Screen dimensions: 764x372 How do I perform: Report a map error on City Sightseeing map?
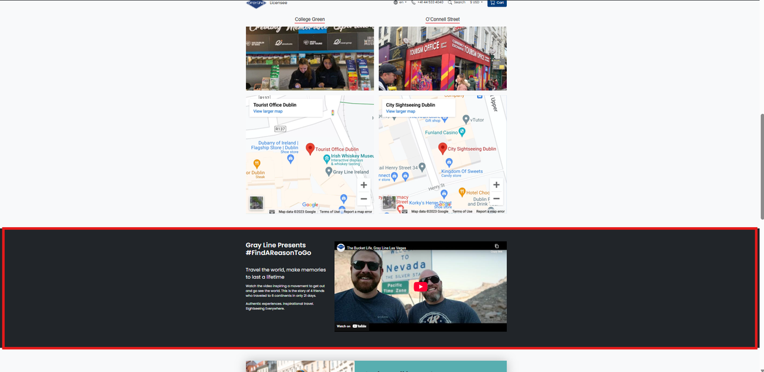pos(490,212)
